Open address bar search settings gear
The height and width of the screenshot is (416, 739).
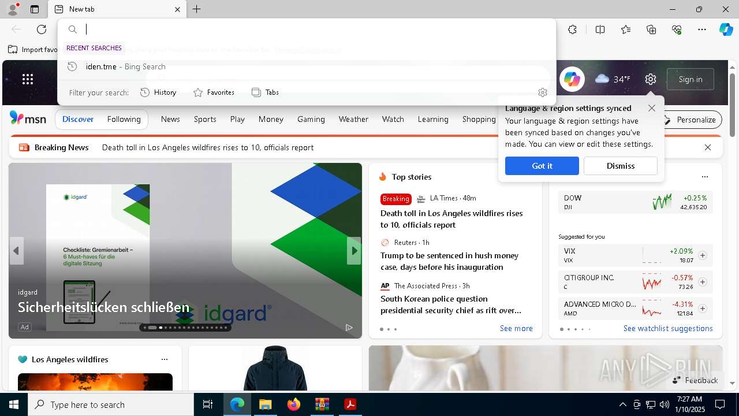[543, 92]
